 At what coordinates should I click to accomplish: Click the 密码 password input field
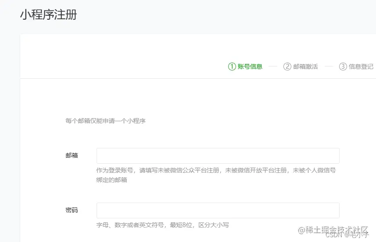[x=218, y=210]
